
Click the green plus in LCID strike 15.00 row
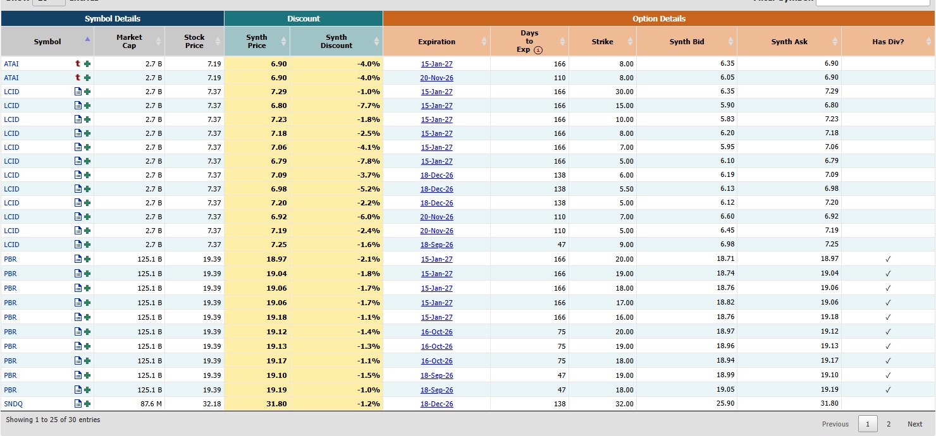[87, 106]
